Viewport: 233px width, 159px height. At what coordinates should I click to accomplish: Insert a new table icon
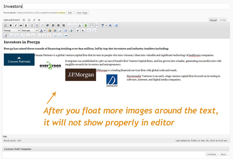6,36
